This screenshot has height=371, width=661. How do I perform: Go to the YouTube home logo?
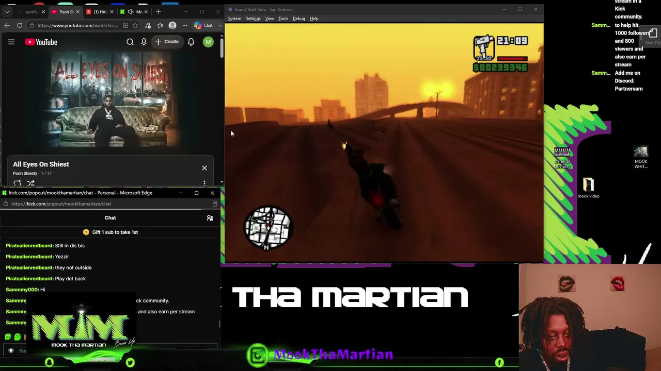point(41,42)
